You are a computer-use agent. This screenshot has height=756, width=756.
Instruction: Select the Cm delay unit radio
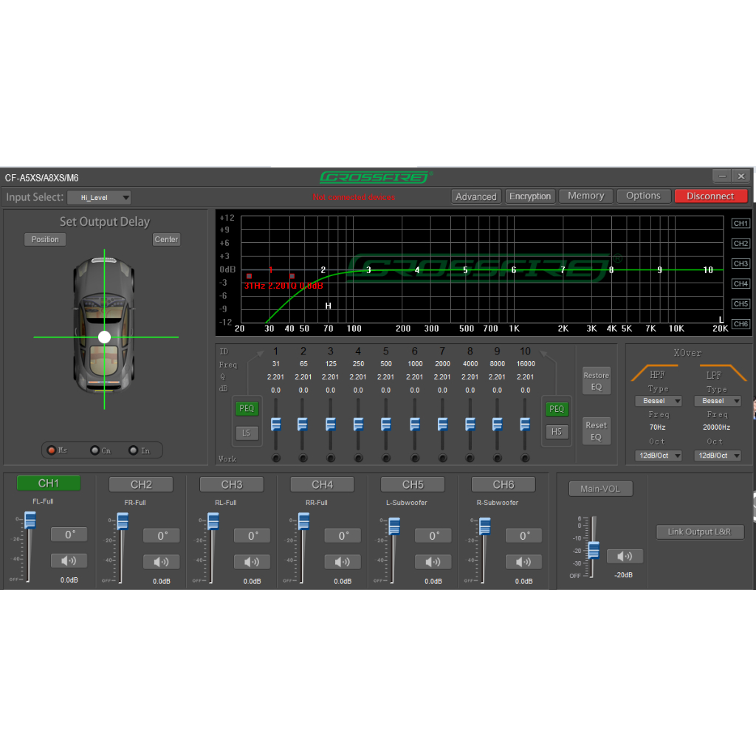(x=94, y=450)
